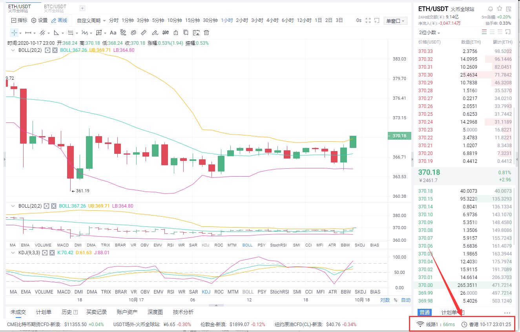
Task: Remove the KDJ(9,3,3) indicator with its X
Action: [53, 254]
